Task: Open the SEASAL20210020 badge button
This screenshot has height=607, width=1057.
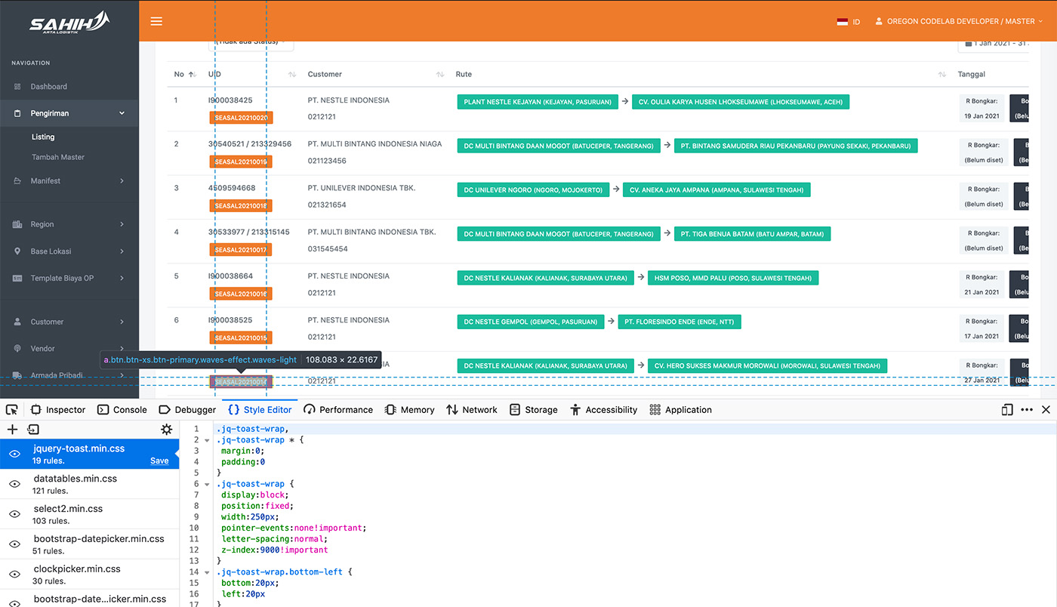Action: (241, 118)
